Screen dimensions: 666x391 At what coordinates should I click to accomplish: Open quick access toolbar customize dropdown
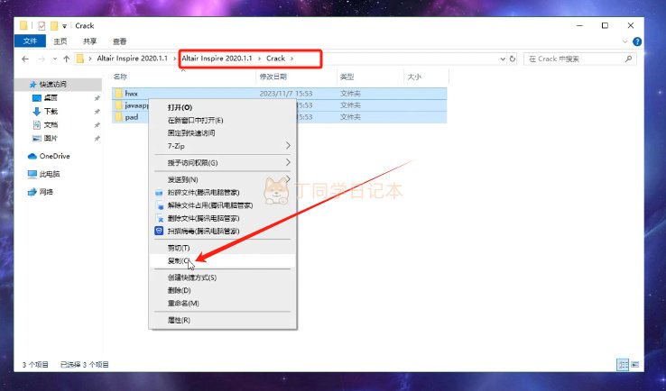coord(65,26)
